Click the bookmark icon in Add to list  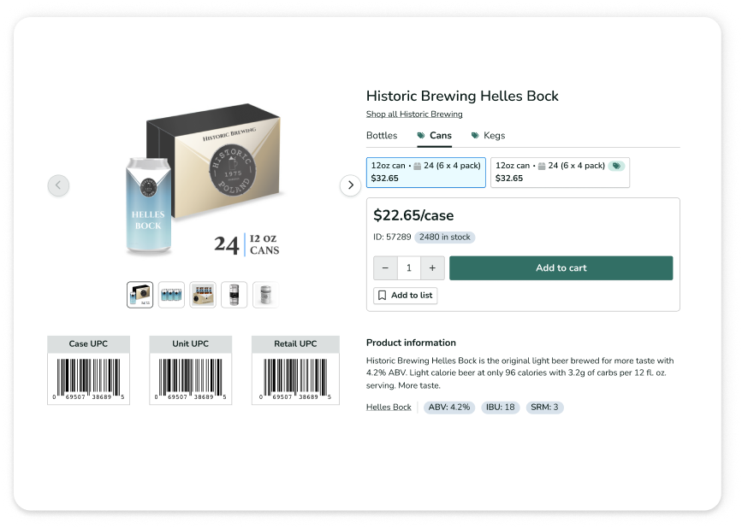click(x=383, y=296)
